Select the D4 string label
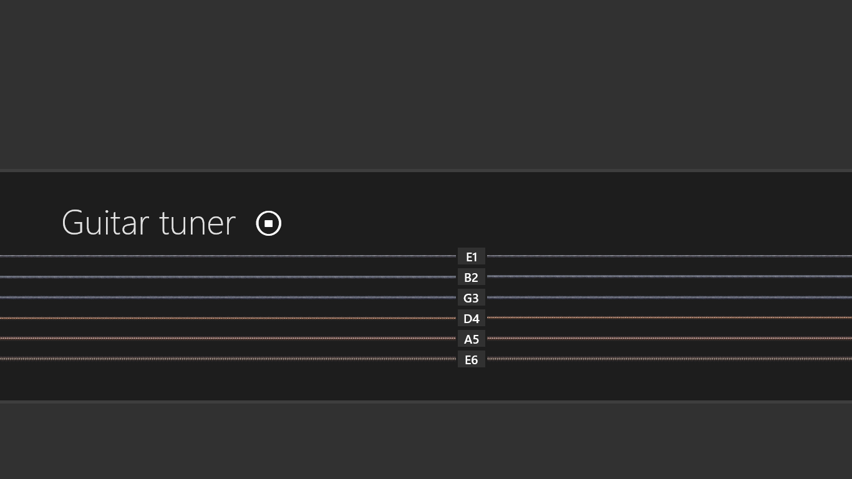Image resolution: width=852 pixels, height=479 pixels. pos(472,318)
